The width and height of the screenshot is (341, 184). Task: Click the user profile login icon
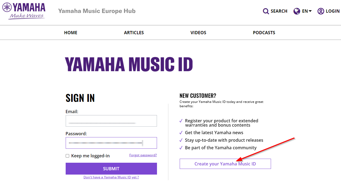pyautogui.click(x=321, y=11)
